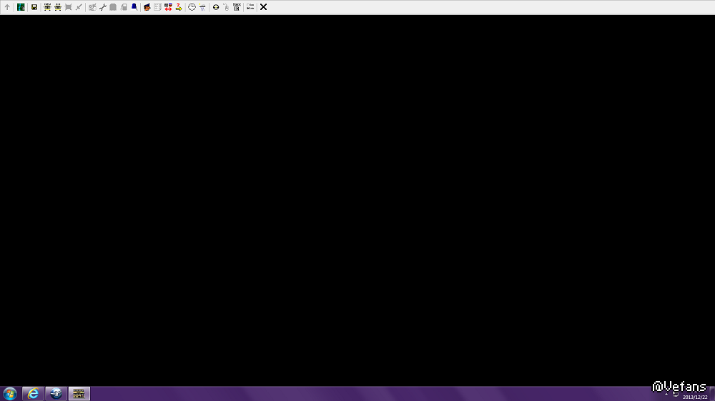Open the weather cloud icon
The image size is (715, 401).
(x=202, y=7)
